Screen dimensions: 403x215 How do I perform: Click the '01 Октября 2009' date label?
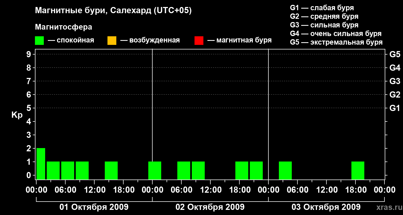[94, 207]
